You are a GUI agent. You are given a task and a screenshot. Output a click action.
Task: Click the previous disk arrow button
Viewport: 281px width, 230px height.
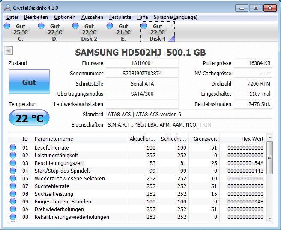(x=9, y=50)
